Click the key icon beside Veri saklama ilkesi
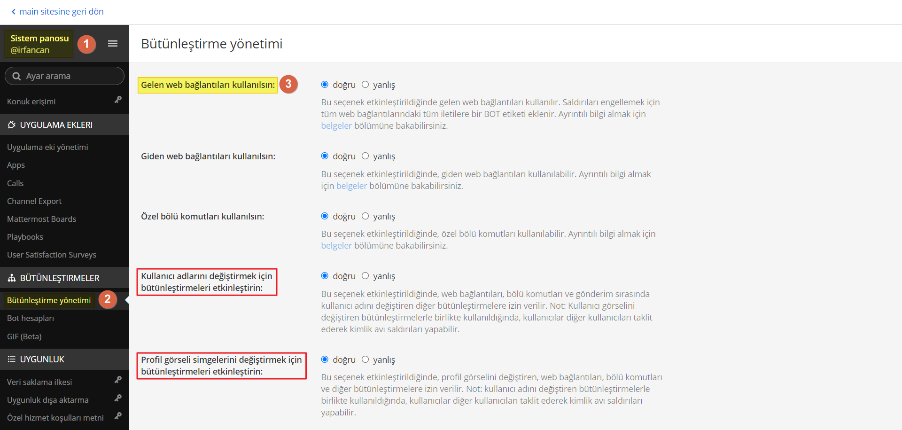Screen dimensions: 902x430 [x=118, y=380]
